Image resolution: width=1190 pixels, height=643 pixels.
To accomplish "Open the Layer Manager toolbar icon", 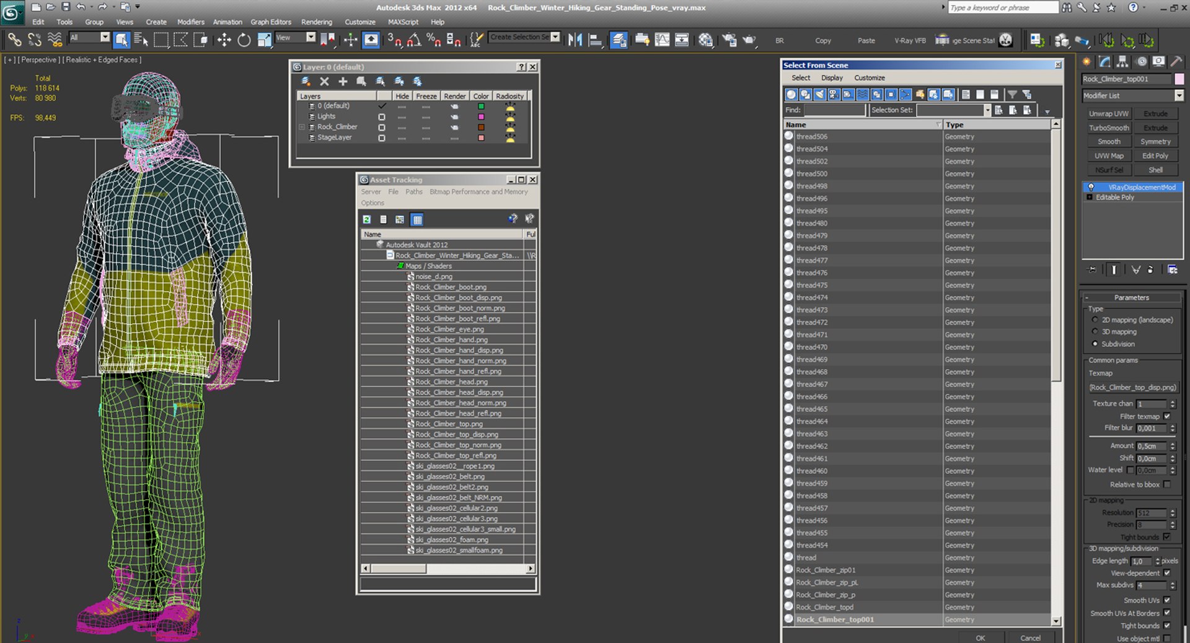I will click(619, 40).
